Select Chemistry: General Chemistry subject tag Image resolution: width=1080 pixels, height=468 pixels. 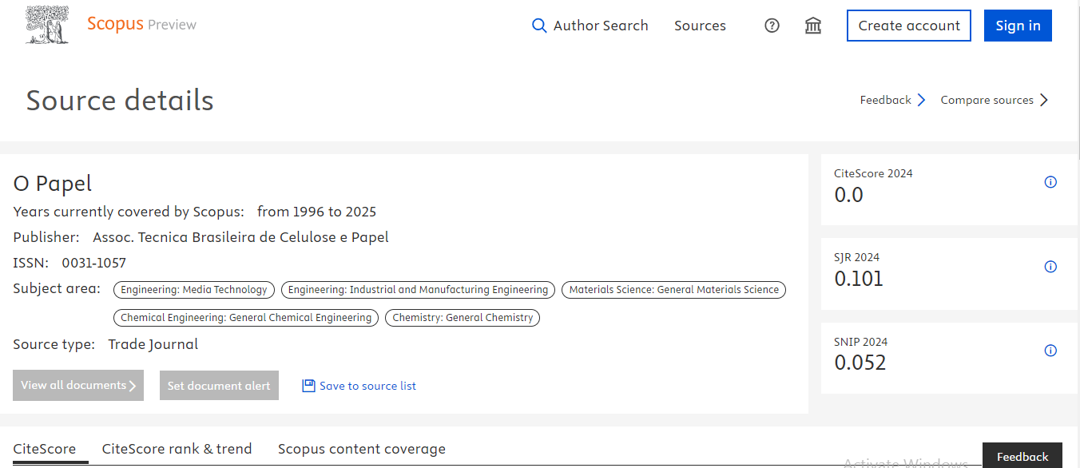coord(463,318)
